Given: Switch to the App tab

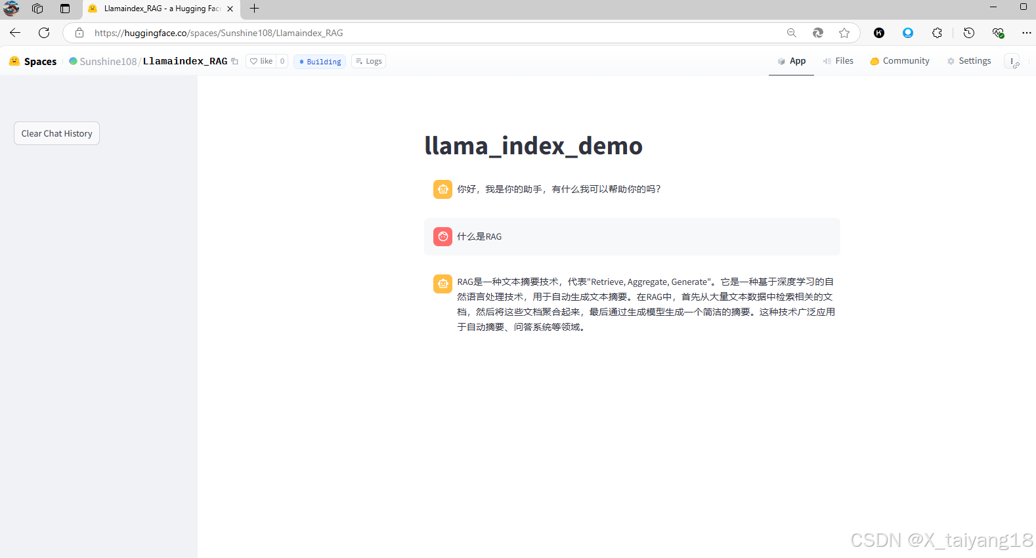Looking at the screenshot, I should [x=791, y=61].
